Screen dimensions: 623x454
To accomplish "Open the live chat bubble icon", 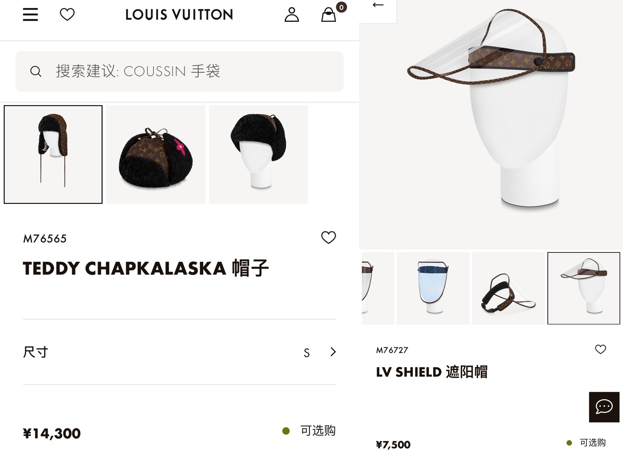I will coord(604,407).
